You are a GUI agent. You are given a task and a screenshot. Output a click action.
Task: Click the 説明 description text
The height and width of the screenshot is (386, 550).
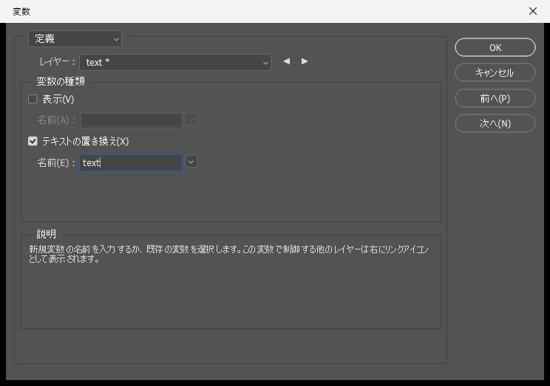tap(228, 254)
